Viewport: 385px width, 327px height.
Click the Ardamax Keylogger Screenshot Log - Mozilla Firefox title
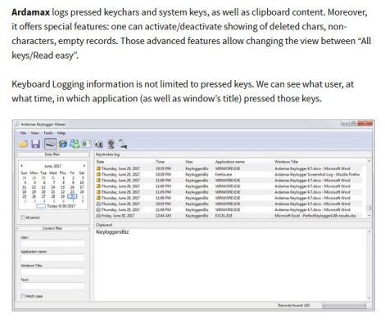click(x=317, y=174)
